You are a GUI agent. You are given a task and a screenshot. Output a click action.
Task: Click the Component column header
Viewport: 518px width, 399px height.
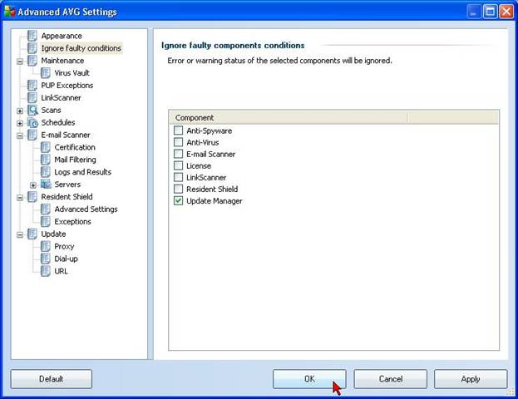point(288,117)
